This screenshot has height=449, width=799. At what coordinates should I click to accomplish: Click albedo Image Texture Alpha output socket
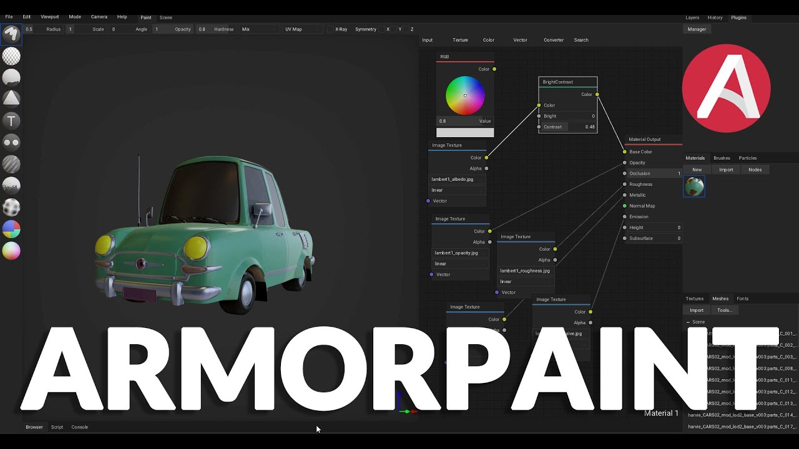(486, 168)
